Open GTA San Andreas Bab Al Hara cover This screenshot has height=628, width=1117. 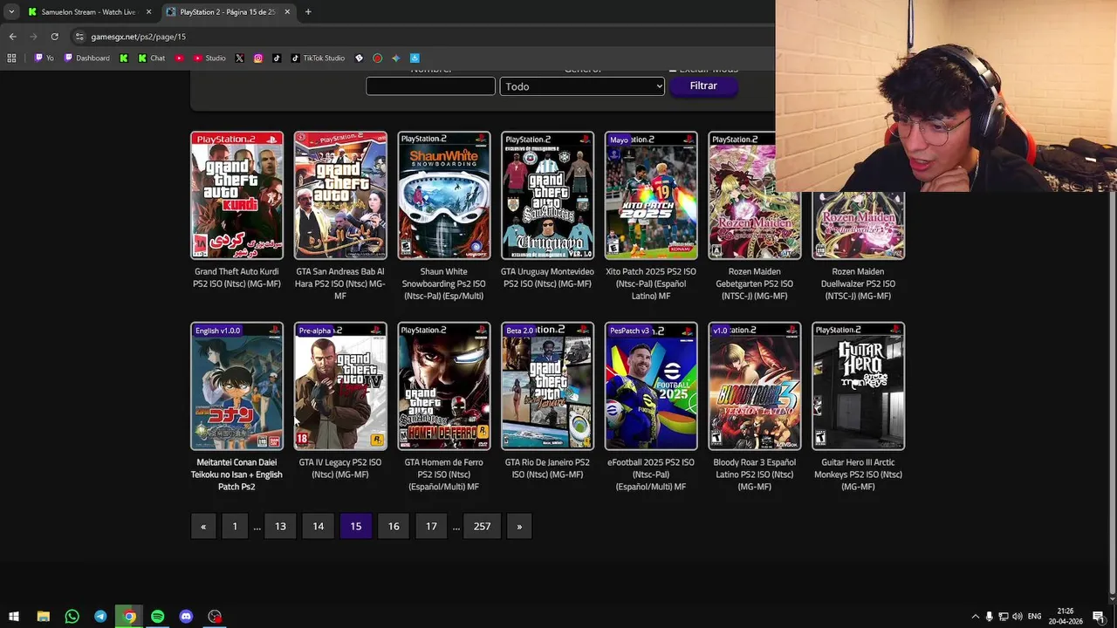pos(340,195)
